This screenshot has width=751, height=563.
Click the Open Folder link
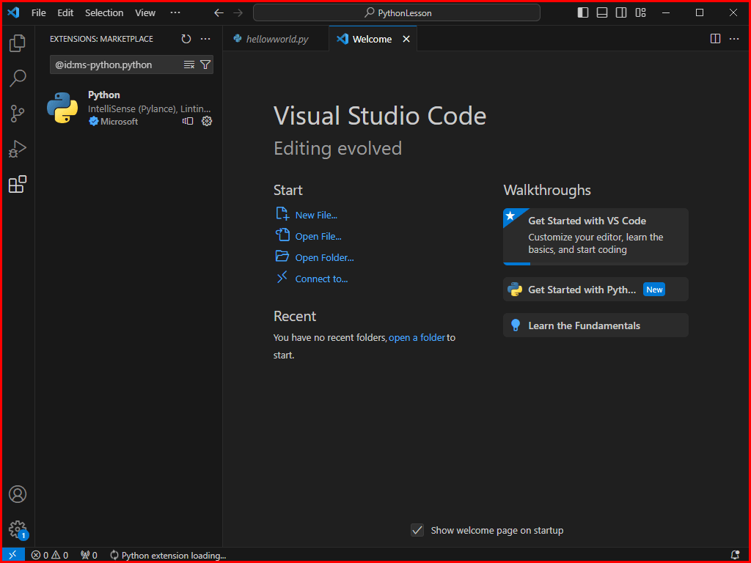click(x=324, y=257)
